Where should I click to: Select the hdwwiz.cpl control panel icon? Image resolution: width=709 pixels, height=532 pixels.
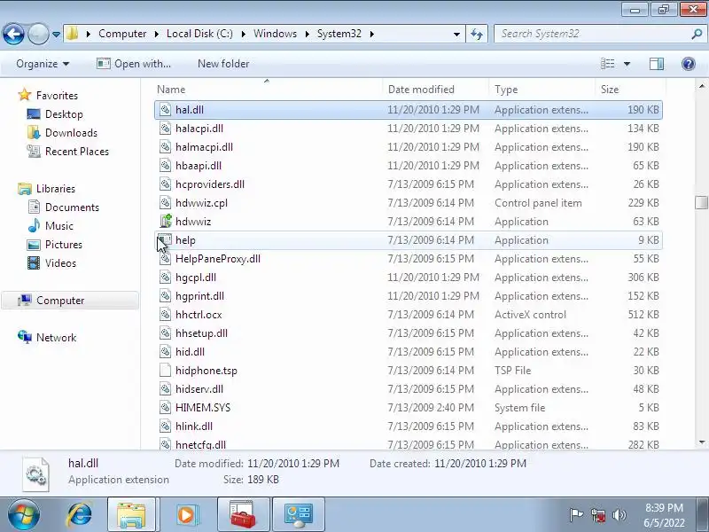166,203
